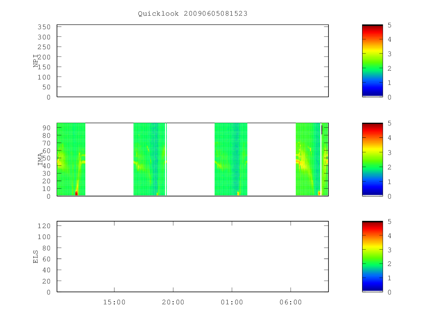Click the 350 tick label on NPI axis
This screenshot has height=328, width=438.
(44, 27)
